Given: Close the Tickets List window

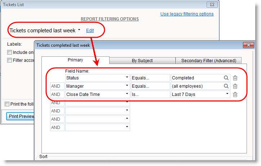Looking at the screenshot, I should click(x=211, y=5).
